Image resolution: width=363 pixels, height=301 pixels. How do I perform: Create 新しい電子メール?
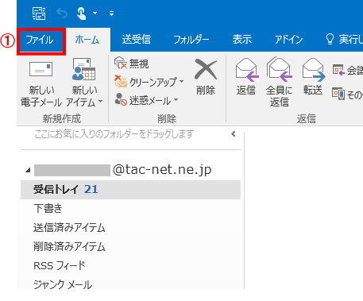click(41, 84)
